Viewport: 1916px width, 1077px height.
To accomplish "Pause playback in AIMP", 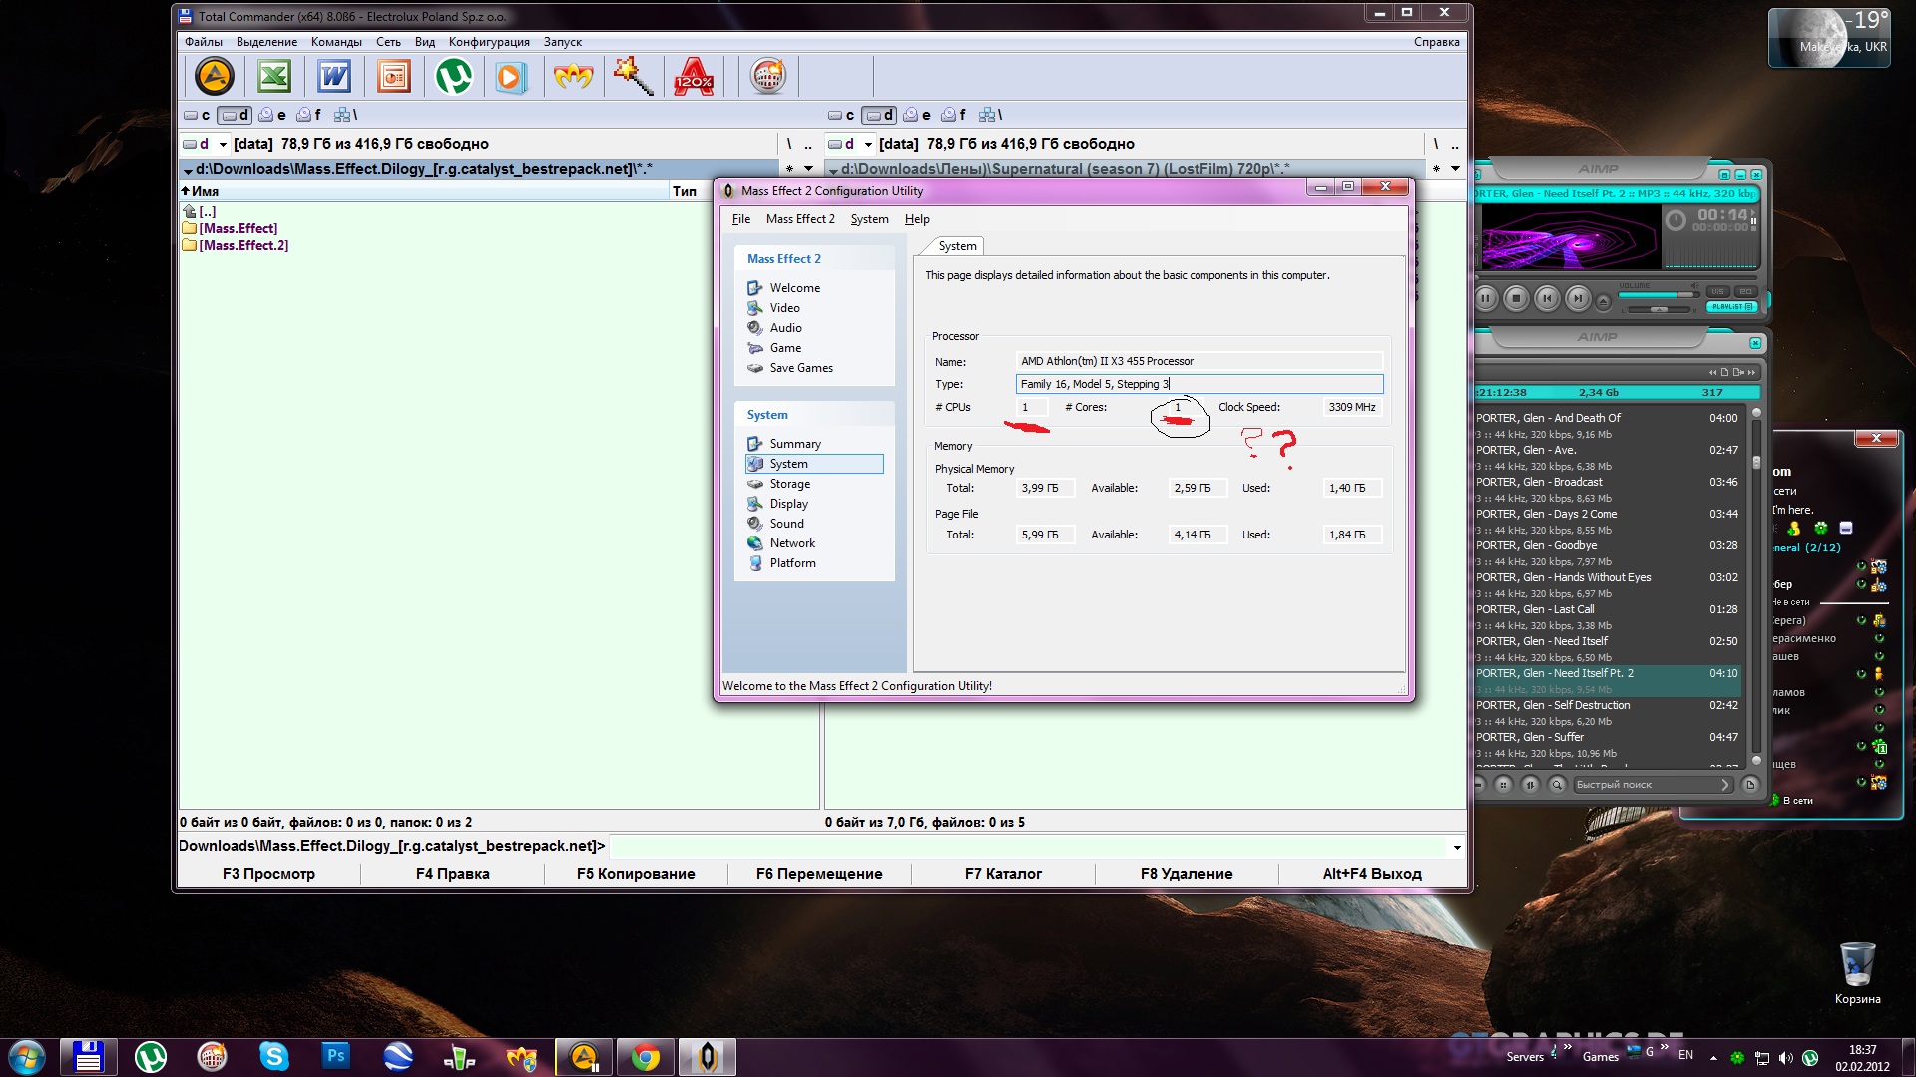I will coord(1485,298).
